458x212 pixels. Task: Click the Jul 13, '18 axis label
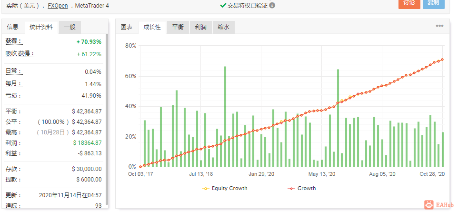coord(201,174)
